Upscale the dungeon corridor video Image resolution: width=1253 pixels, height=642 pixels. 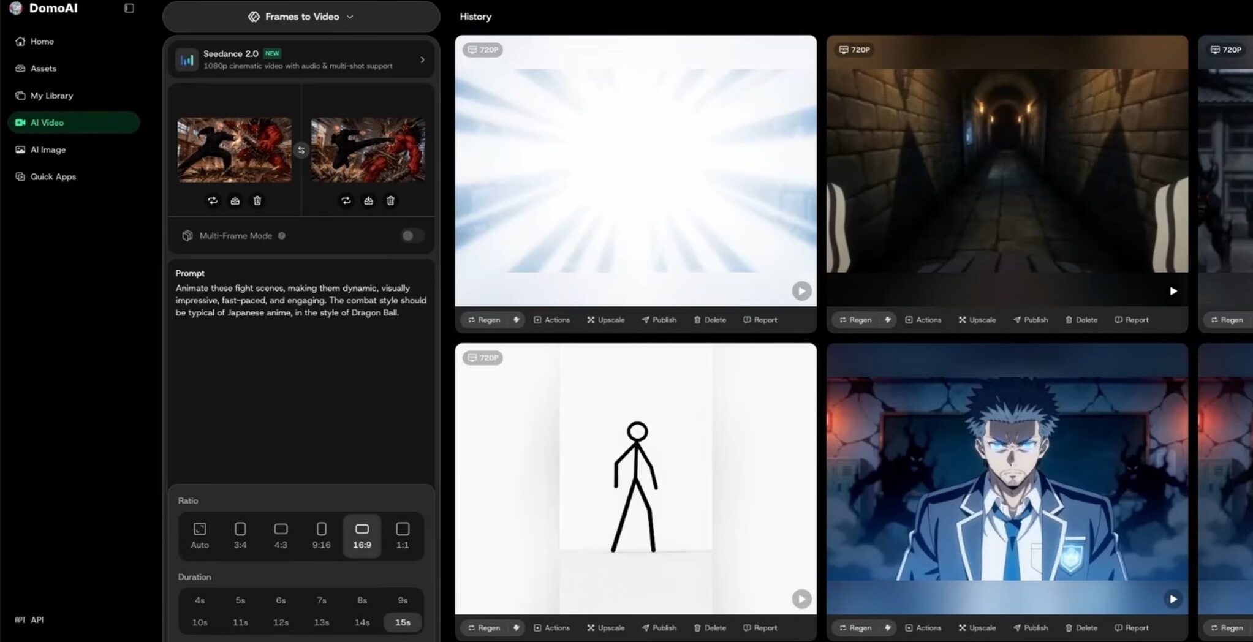tap(977, 320)
